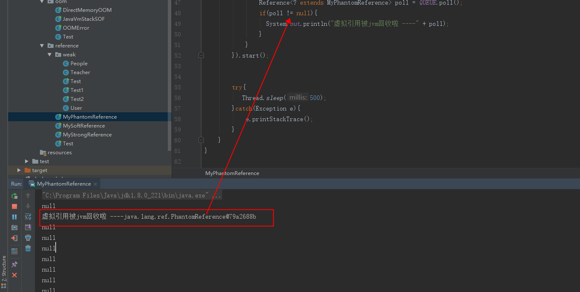Image resolution: width=580 pixels, height=292 pixels.
Task: Open the Teacher class
Action: (80, 72)
